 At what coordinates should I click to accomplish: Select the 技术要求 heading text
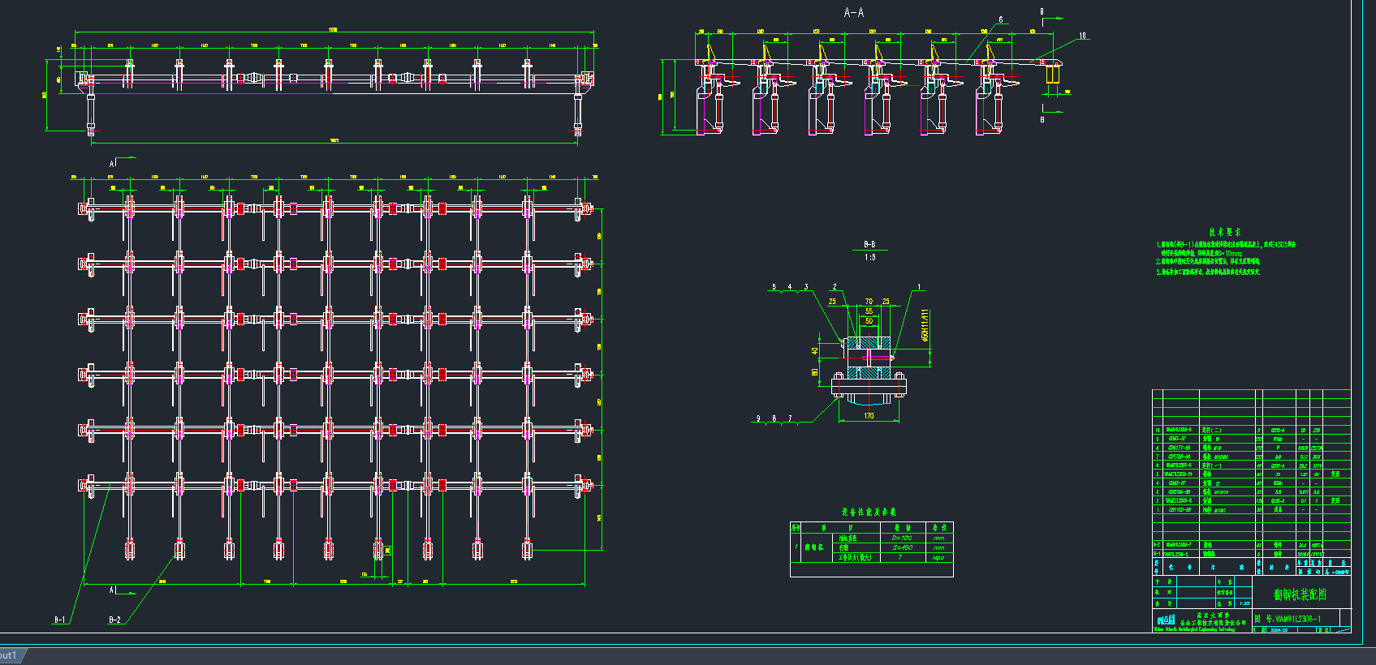[1225, 233]
